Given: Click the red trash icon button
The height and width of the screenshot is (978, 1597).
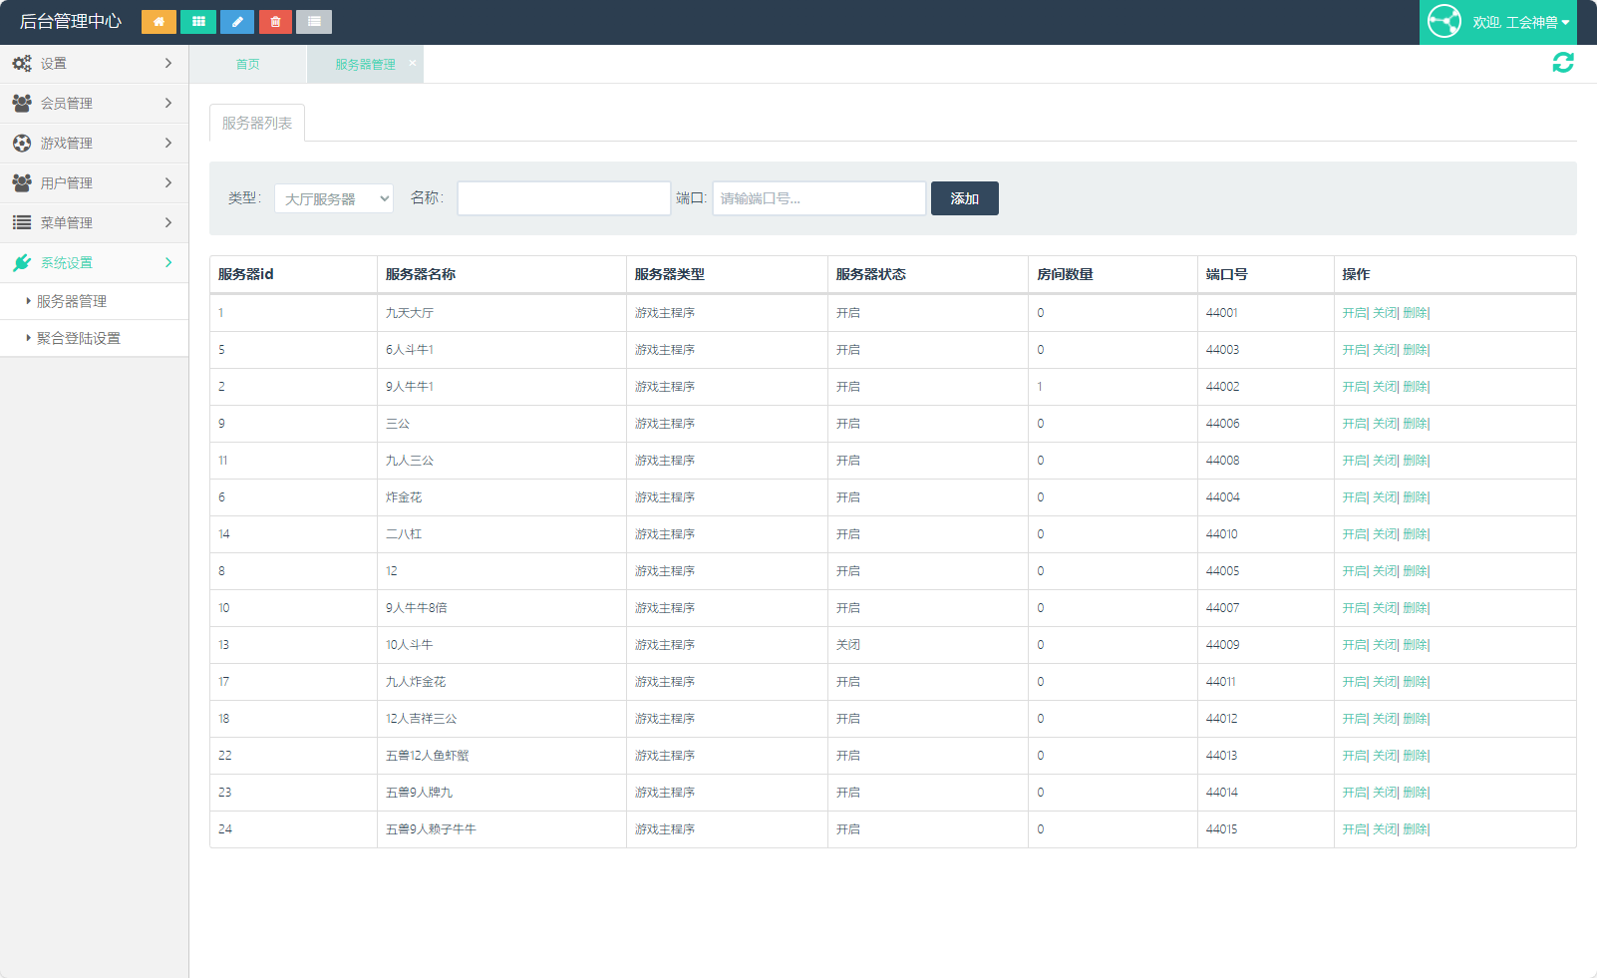Looking at the screenshot, I should click(275, 22).
